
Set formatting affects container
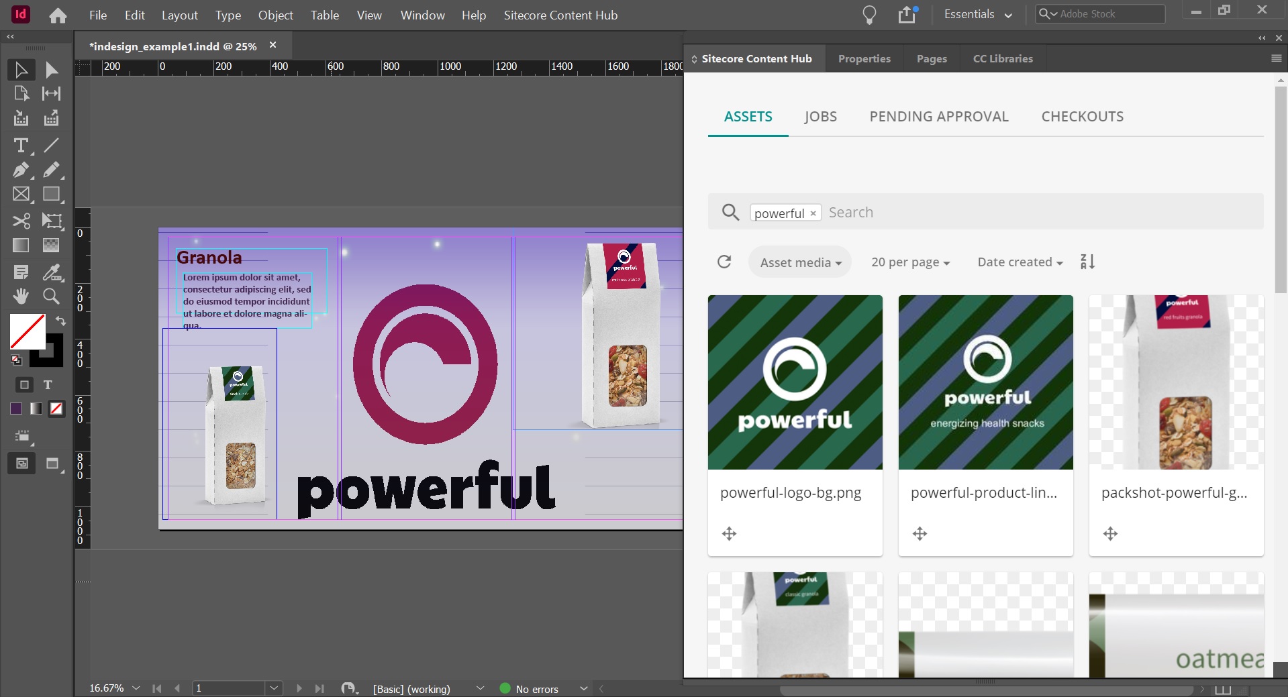click(x=24, y=384)
